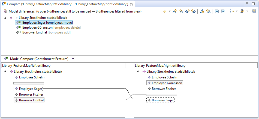Screen dimensions: 259x119
Task: Click the filters icon in toolbar
Action: pos(242,11)
